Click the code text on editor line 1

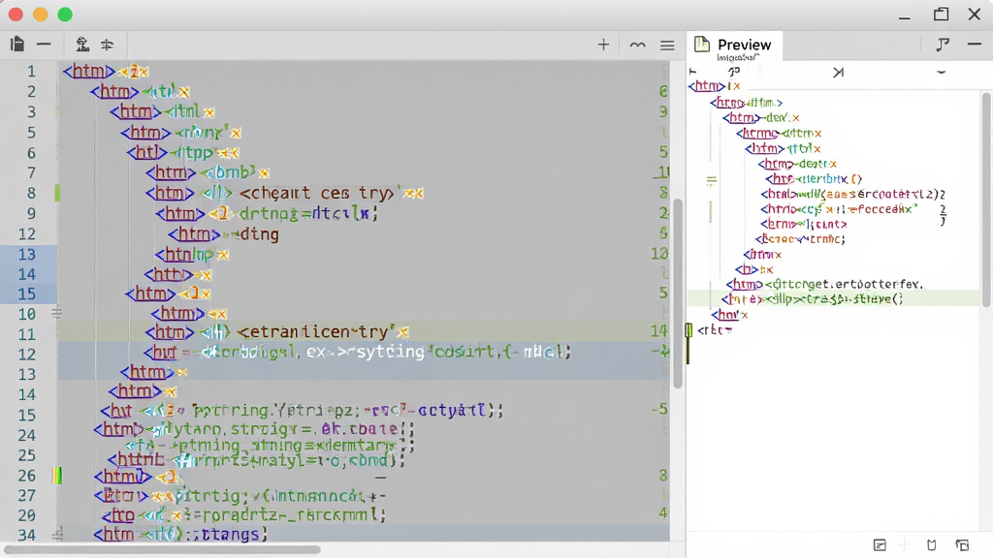(x=105, y=72)
